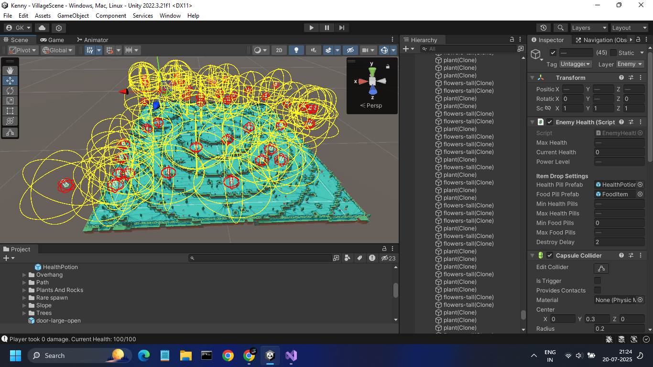Open the Layers dropdown

pyautogui.click(x=589, y=28)
